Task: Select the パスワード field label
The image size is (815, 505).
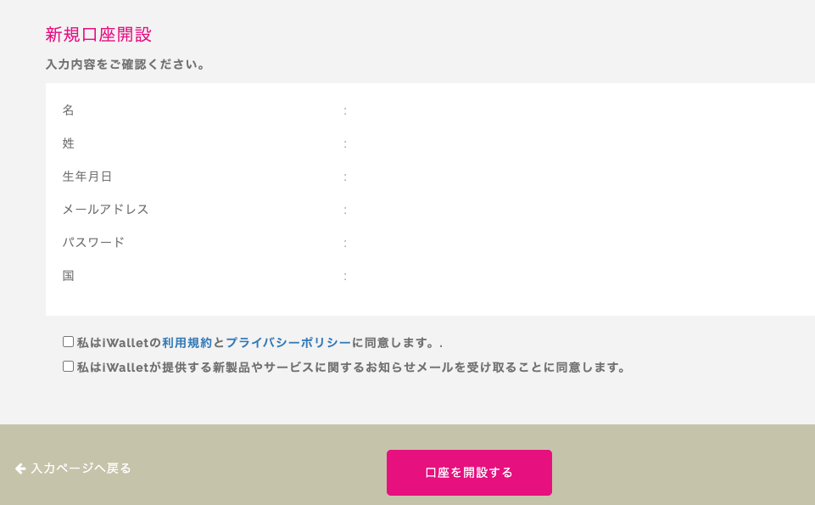Action: pyautogui.click(x=93, y=243)
